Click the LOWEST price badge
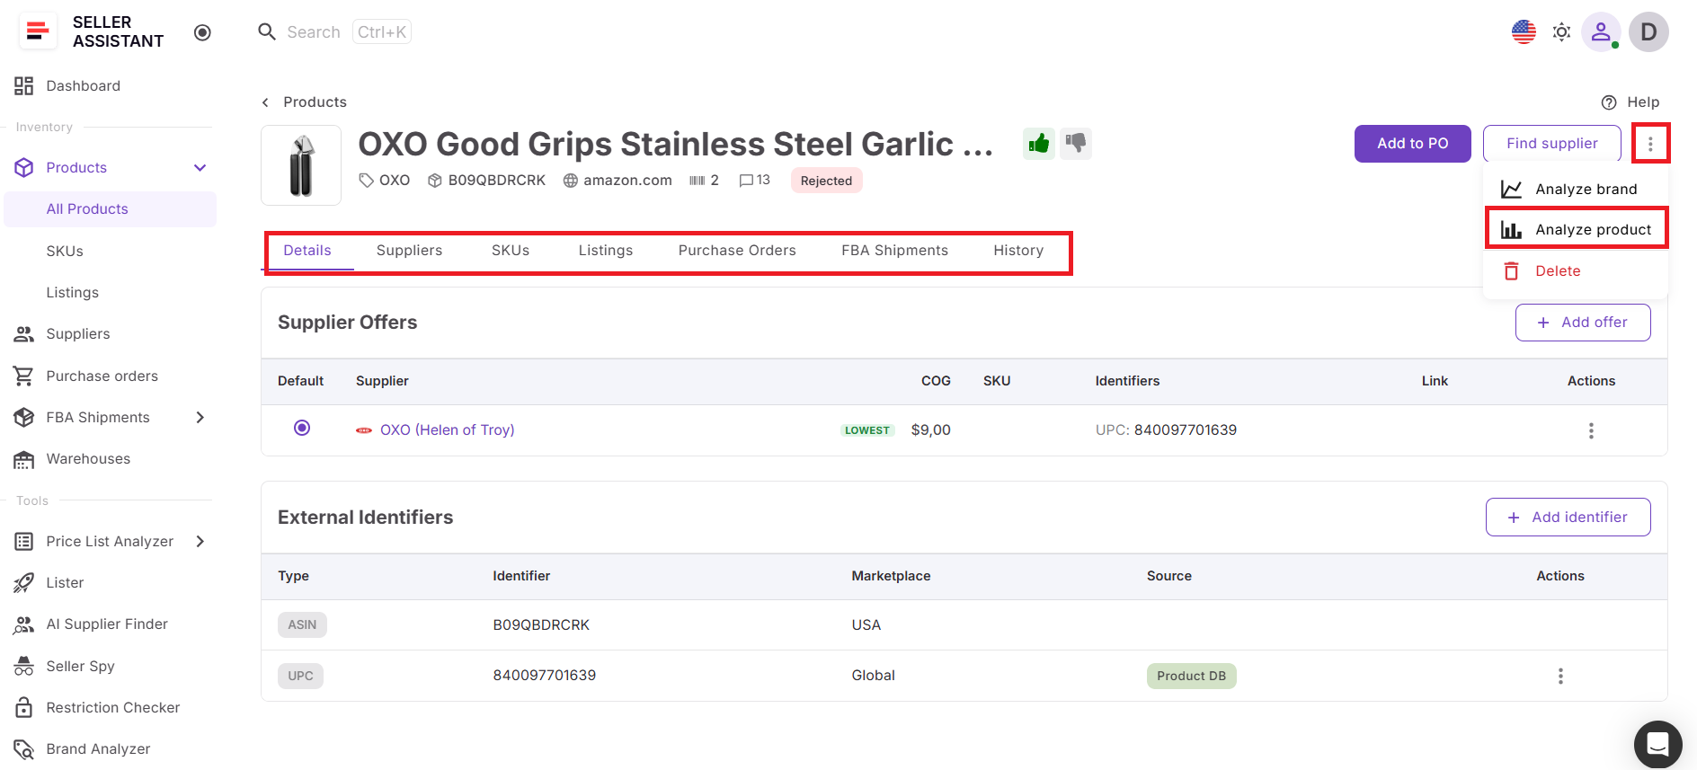The image size is (1697, 770). click(x=867, y=430)
